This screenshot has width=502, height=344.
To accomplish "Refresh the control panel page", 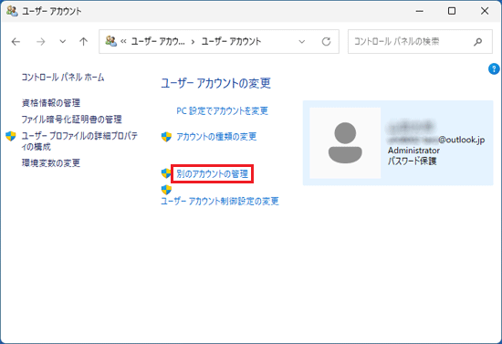I will (326, 42).
